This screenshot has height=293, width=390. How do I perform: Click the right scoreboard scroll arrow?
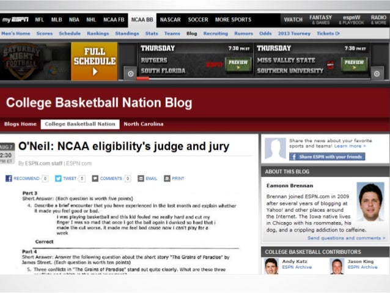coord(377,73)
